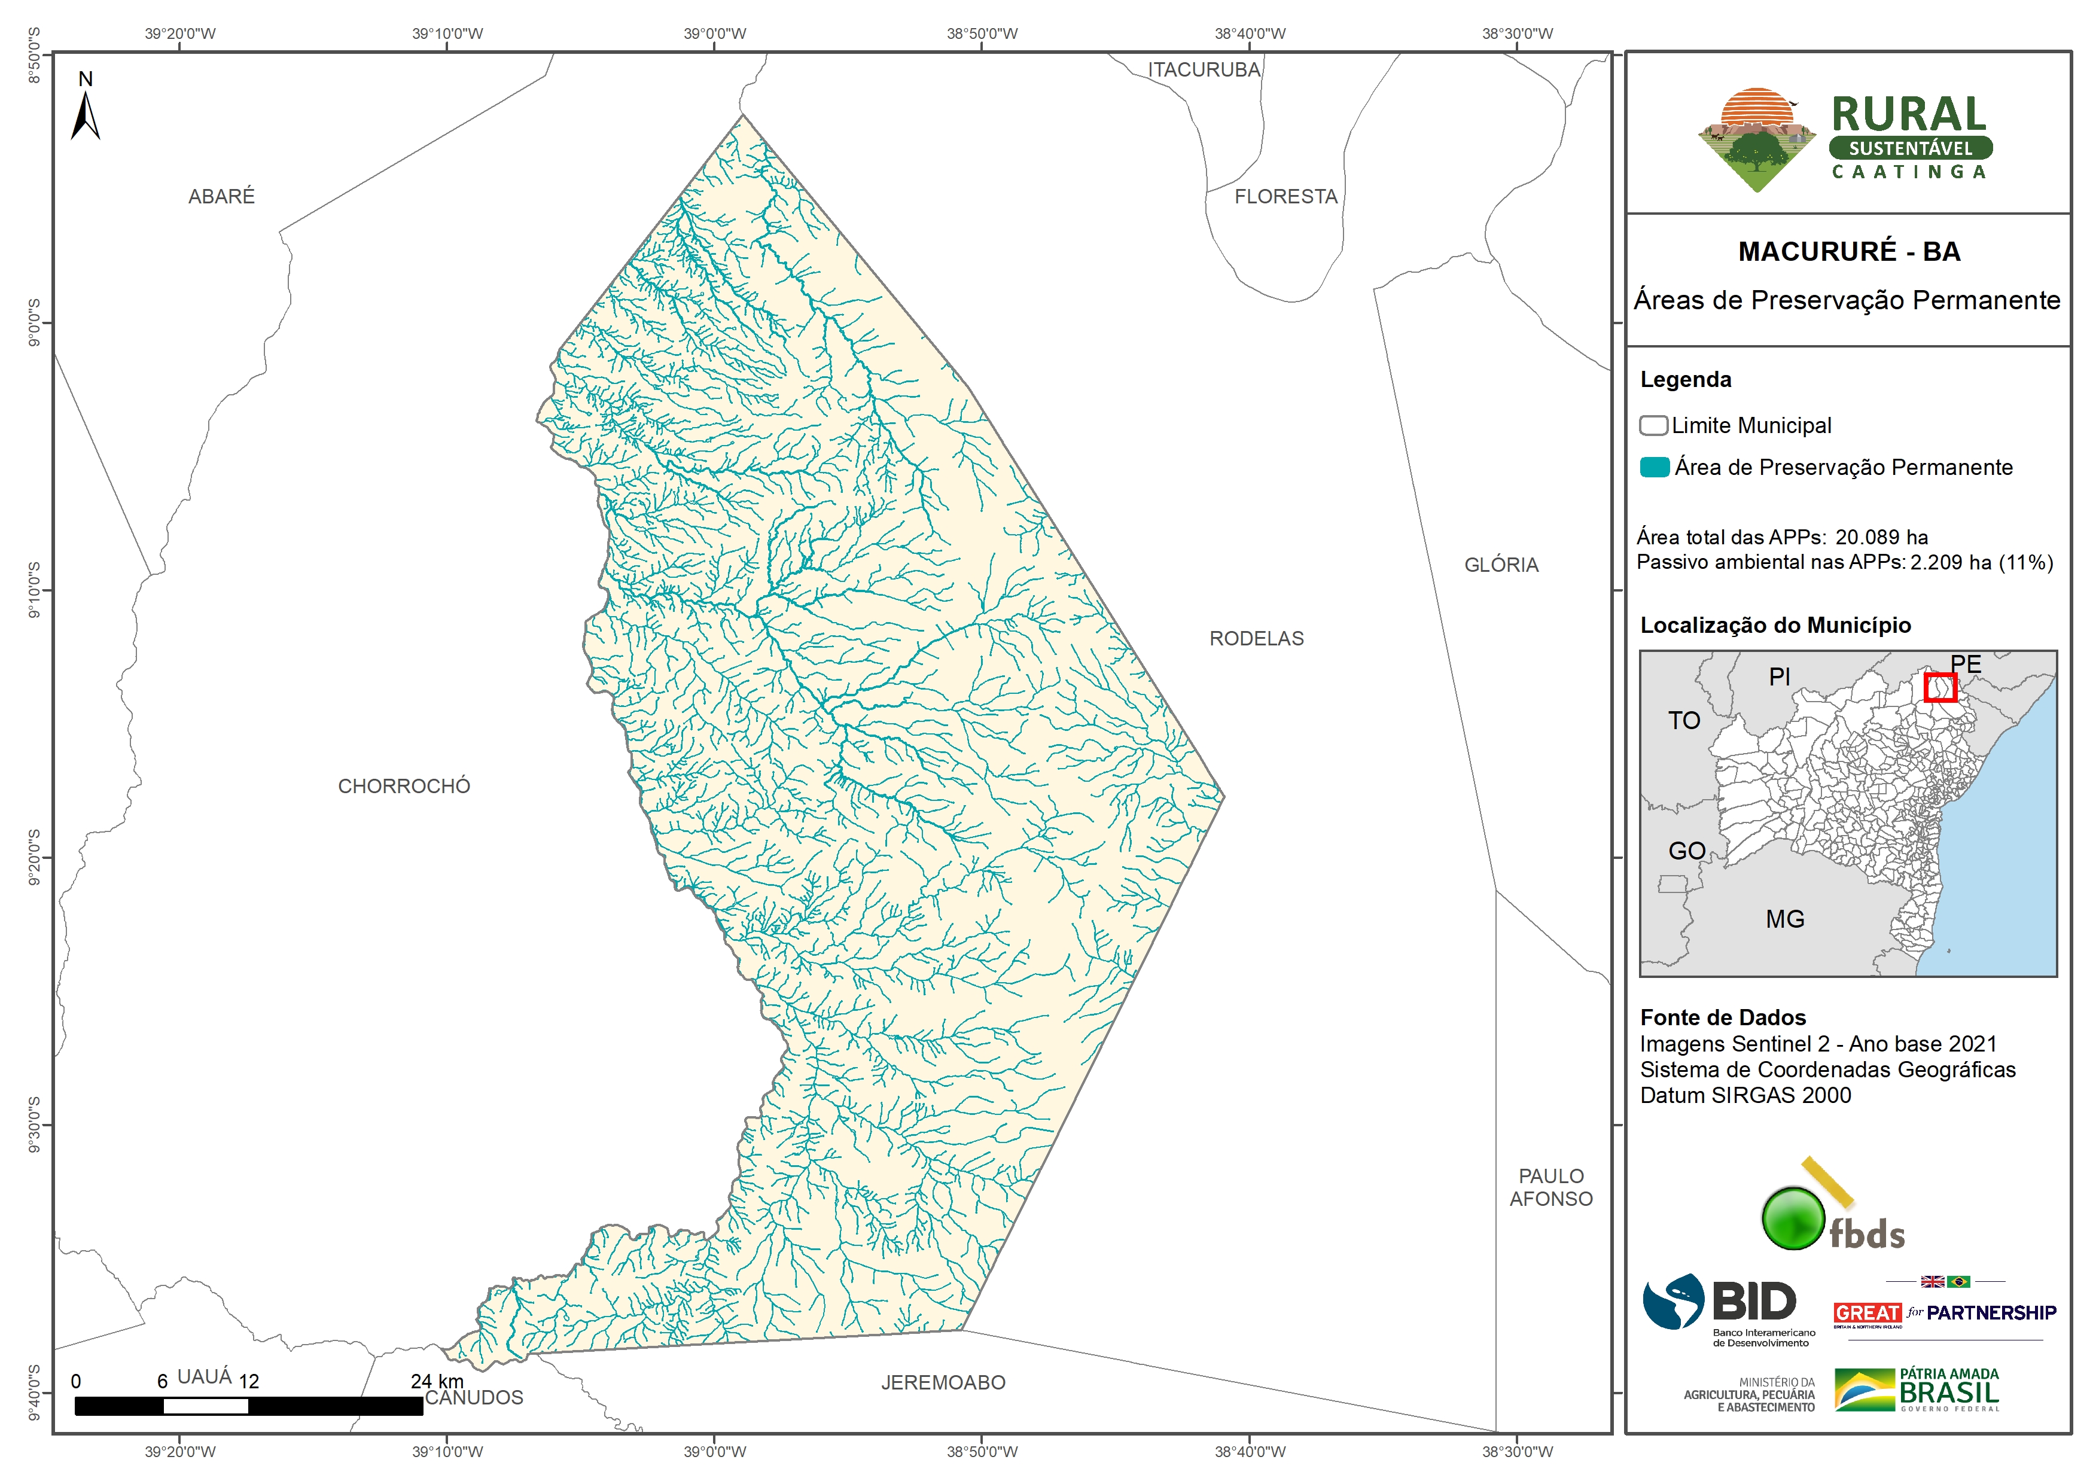Image resolution: width=2099 pixels, height=1484 pixels.
Task: Click the teal Área de Preservação swatch
Action: [x=1654, y=467]
